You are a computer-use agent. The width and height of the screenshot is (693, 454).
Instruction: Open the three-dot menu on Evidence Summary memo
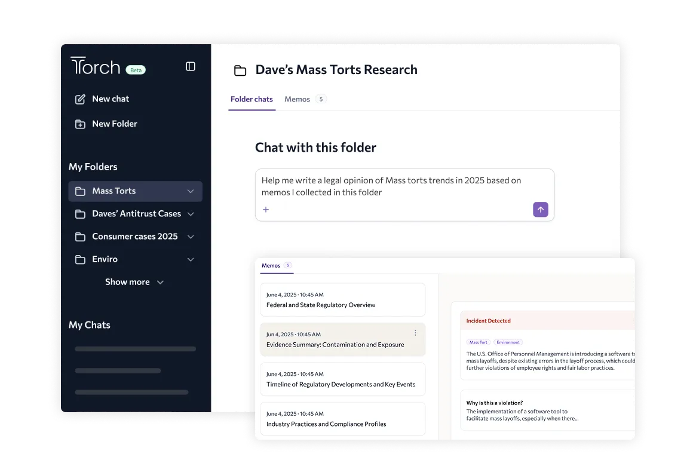(x=415, y=333)
